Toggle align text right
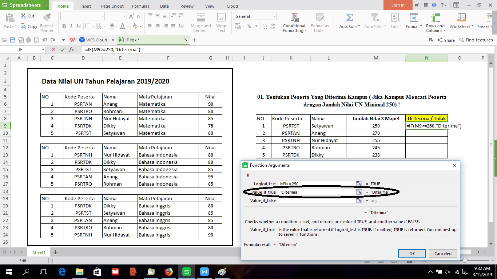Image resolution: width=497 pixels, height=279 pixels. [166, 26]
